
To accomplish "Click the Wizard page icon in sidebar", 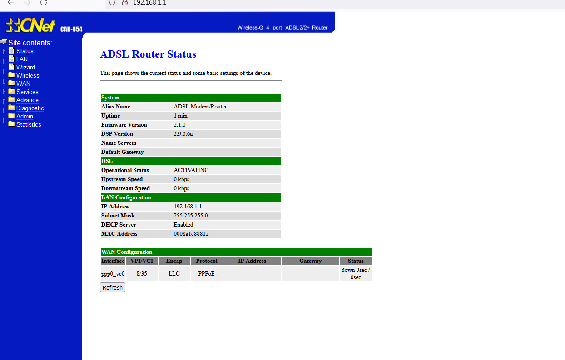I will (12, 67).
